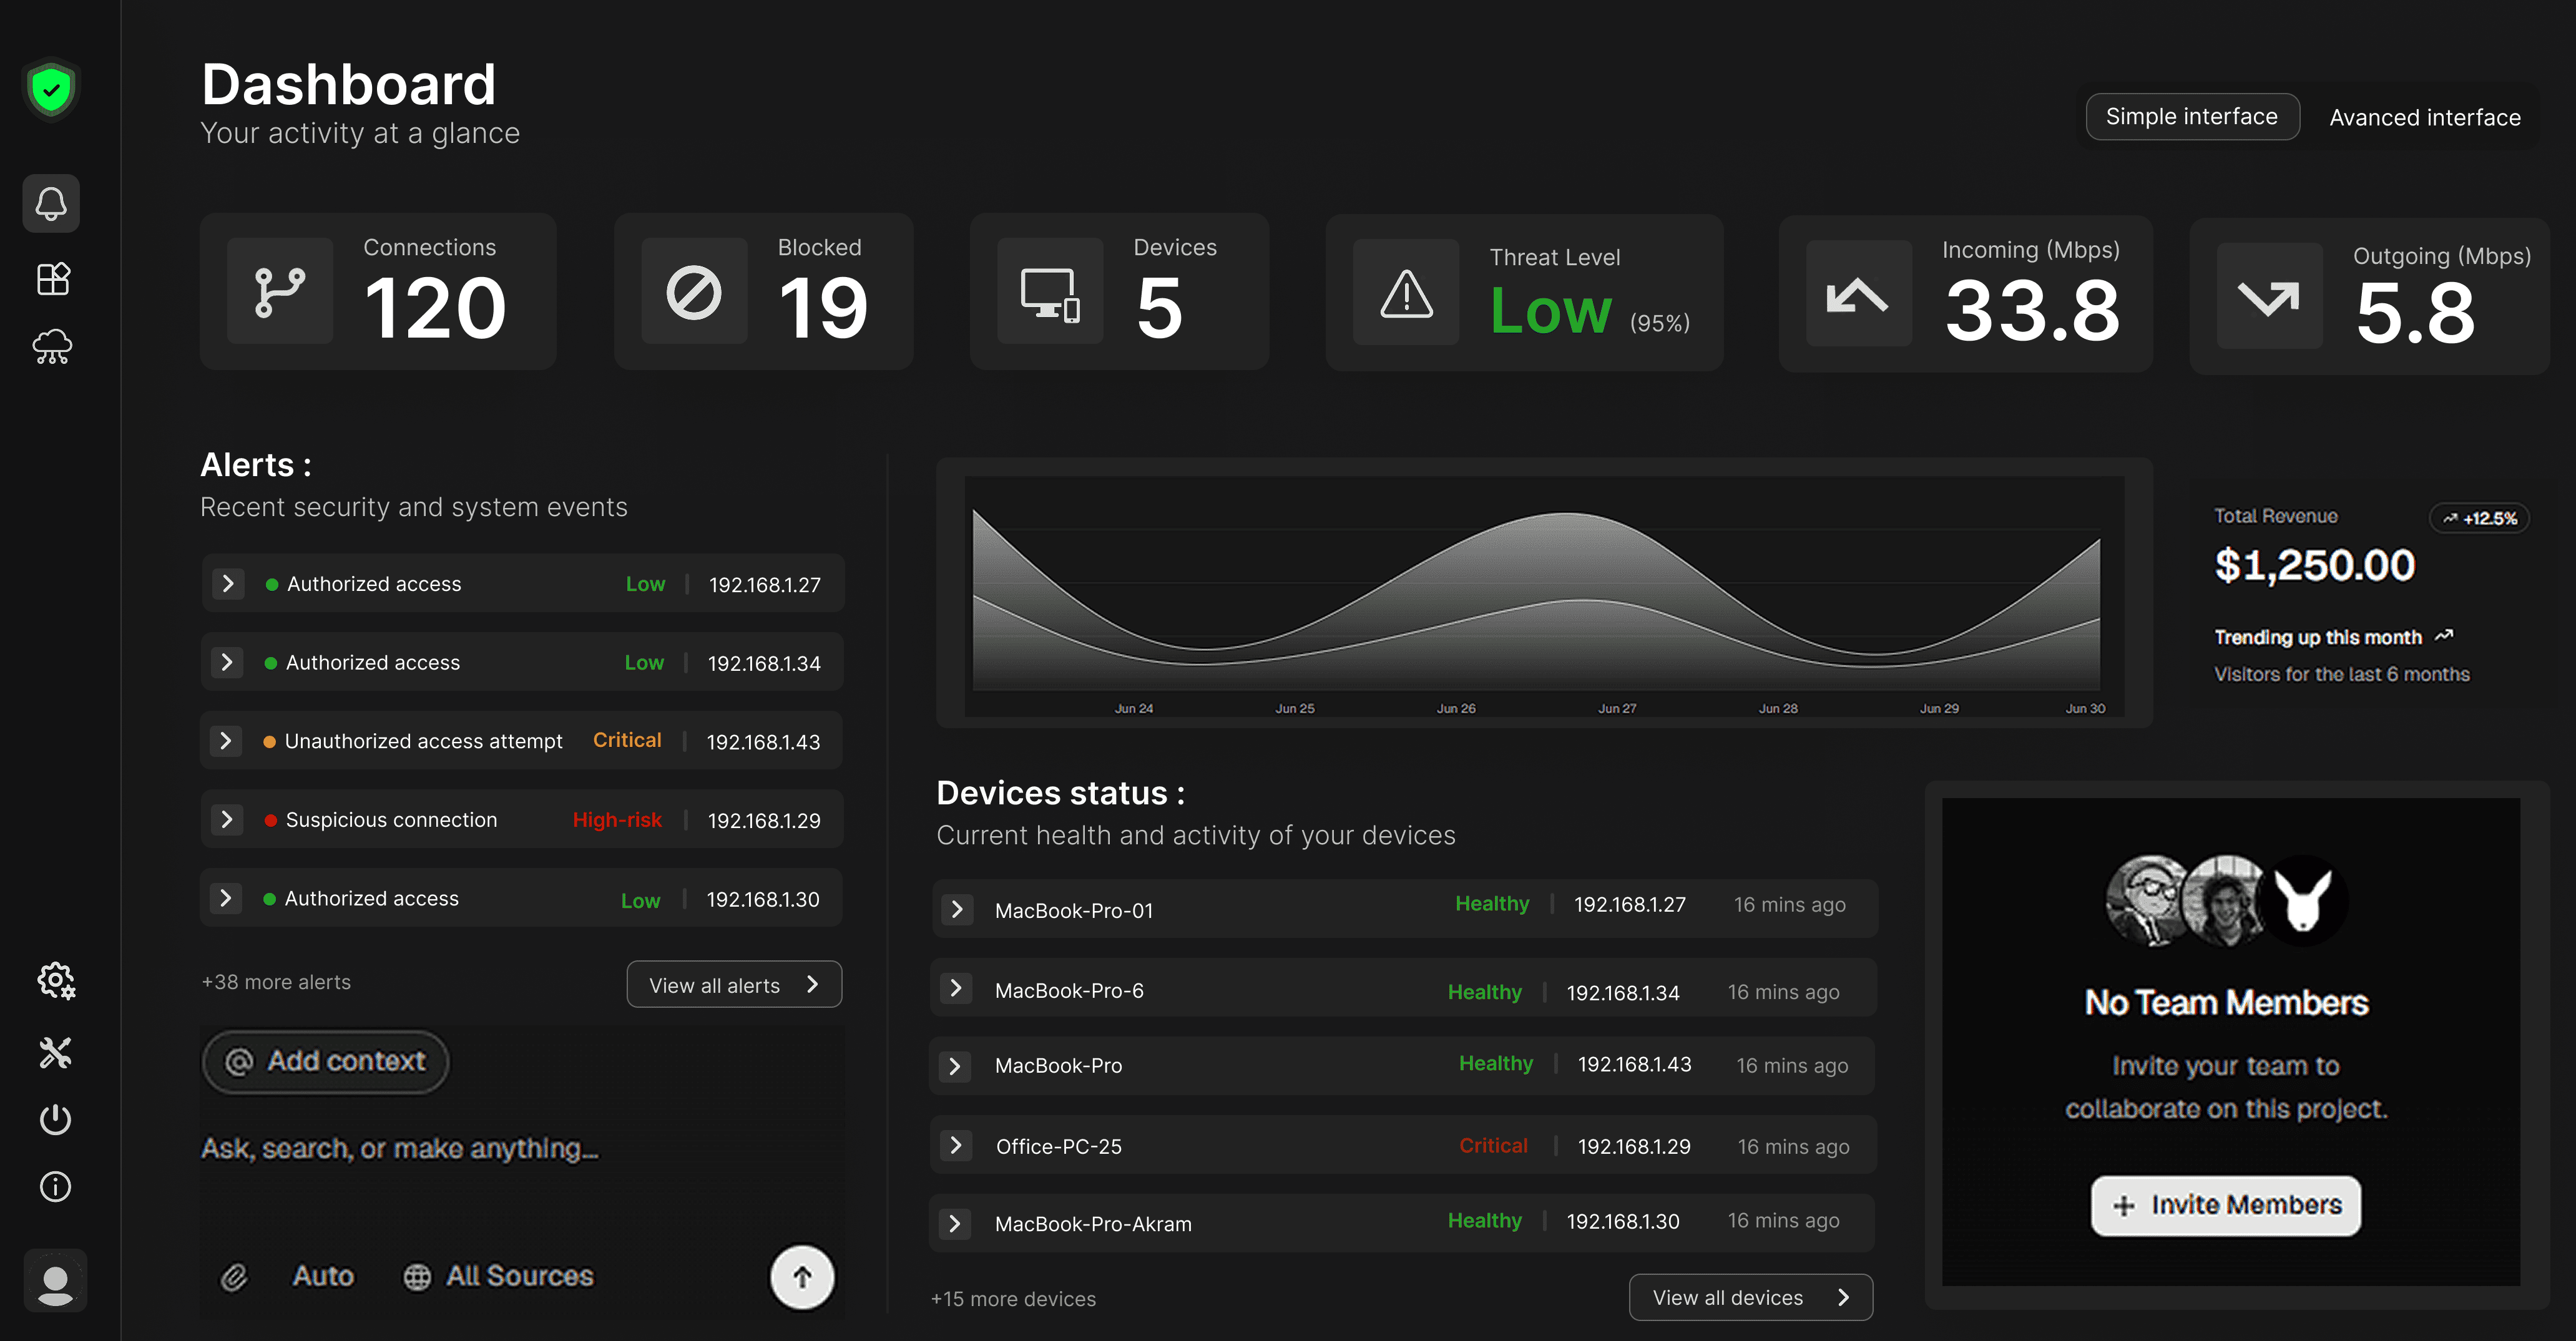Switch to Simple interface
This screenshot has width=2576, height=1341.
pyautogui.click(x=2191, y=117)
